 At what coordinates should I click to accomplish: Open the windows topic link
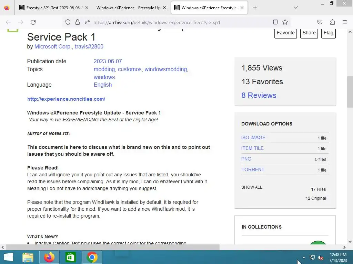(104, 77)
